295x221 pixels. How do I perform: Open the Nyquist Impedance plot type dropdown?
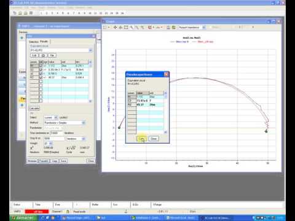click(x=204, y=27)
